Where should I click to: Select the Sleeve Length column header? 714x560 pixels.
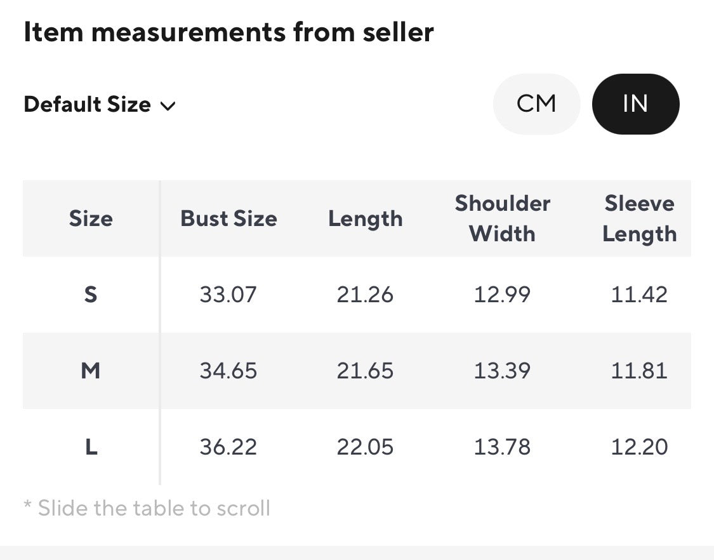pyautogui.click(x=639, y=218)
